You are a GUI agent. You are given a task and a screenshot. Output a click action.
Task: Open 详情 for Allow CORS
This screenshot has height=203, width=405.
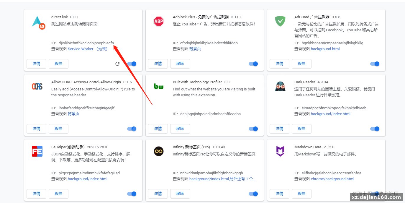coord(37,129)
